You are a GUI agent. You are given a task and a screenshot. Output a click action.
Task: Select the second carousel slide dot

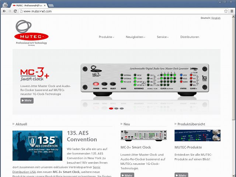(x=117, y=108)
